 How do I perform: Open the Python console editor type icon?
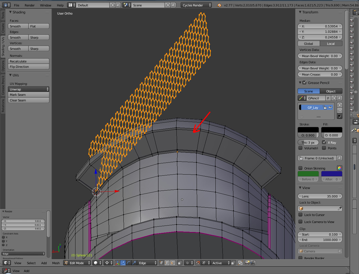pyautogui.click(x=7, y=271)
